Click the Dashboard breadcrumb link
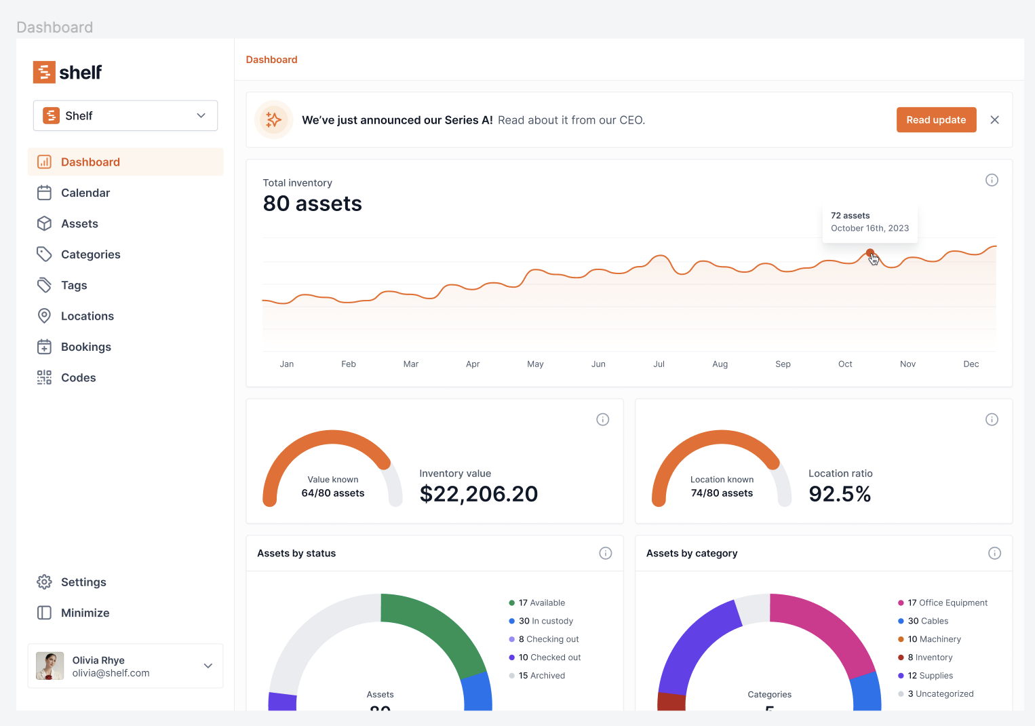Image resolution: width=1035 pixels, height=726 pixels. tap(271, 60)
